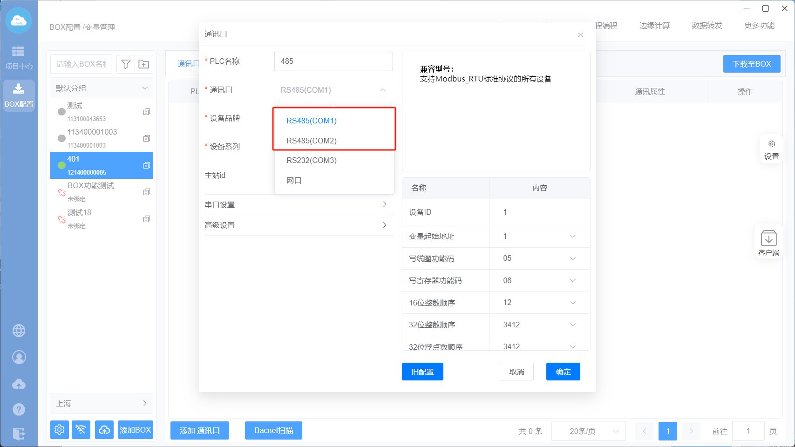
Task: Click the filter funnel icon
Action: coord(126,64)
